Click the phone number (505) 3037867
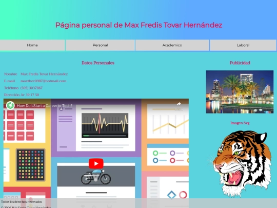This screenshot has height=208, width=277. click(31, 88)
